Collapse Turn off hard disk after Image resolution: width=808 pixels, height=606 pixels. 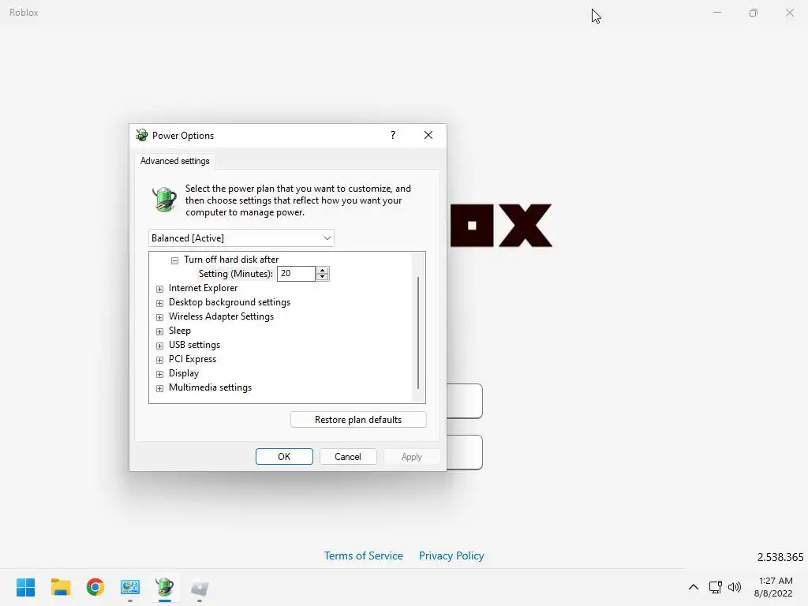click(x=174, y=260)
